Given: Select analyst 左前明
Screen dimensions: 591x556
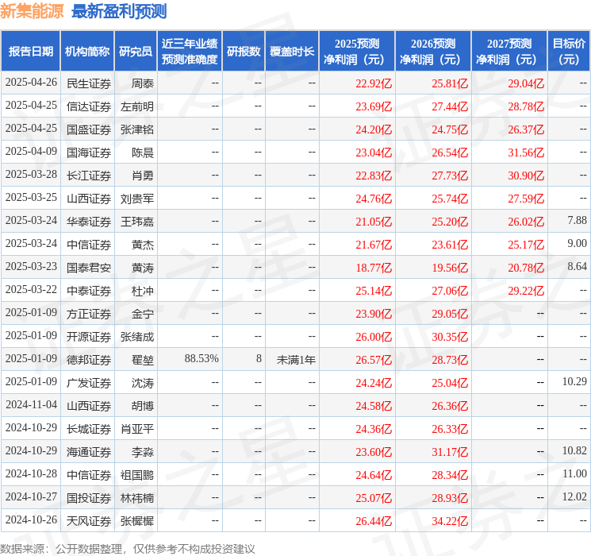Looking at the screenshot, I should pyautogui.click(x=136, y=106).
